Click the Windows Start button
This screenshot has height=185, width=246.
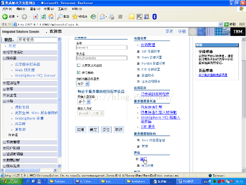pos(11,181)
